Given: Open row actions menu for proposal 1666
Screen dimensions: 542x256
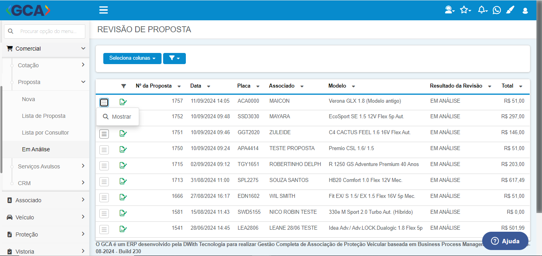Looking at the screenshot, I should [x=104, y=197].
